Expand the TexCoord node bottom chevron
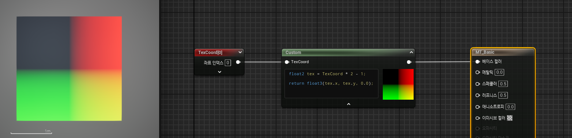Image resolution: width=572 pixels, height=138 pixels. [x=219, y=72]
